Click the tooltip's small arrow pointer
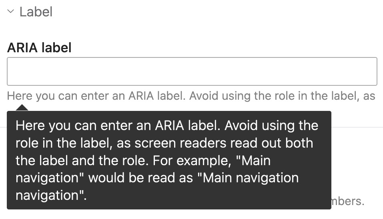 tap(22, 107)
